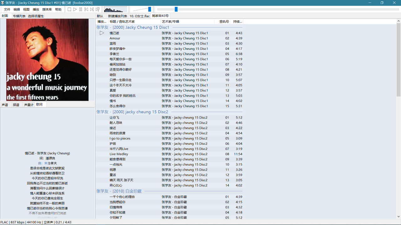The image size is (401, 225).
Task: Switch to the 频谱 tab
Action: pos(16,105)
